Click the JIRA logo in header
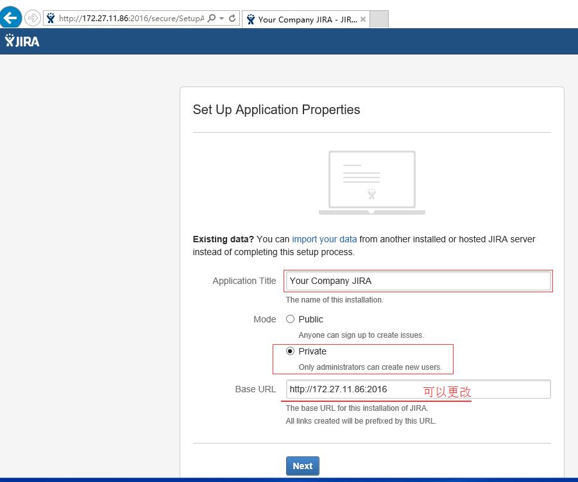 pos(22,41)
